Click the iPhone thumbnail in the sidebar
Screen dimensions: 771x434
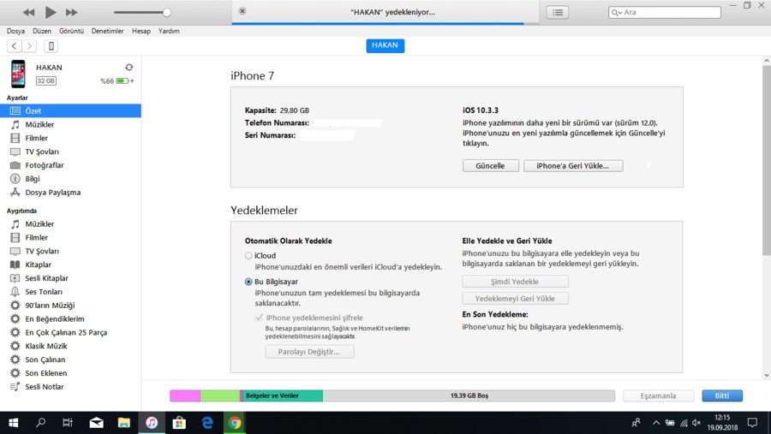click(18, 74)
